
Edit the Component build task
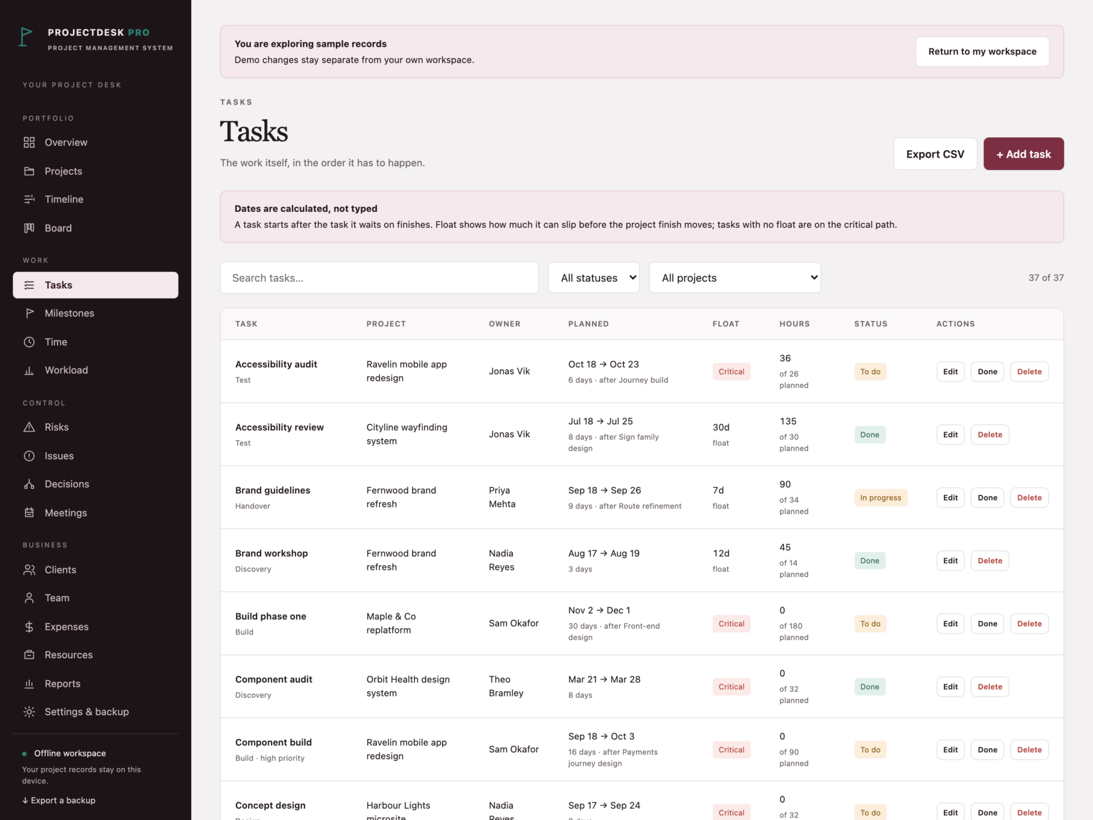click(950, 749)
